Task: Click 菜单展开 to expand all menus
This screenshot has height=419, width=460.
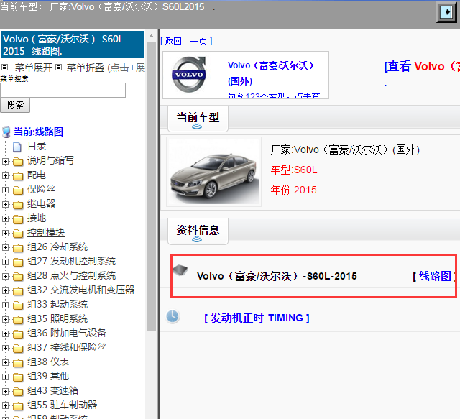Action: (x=34, y=68)
